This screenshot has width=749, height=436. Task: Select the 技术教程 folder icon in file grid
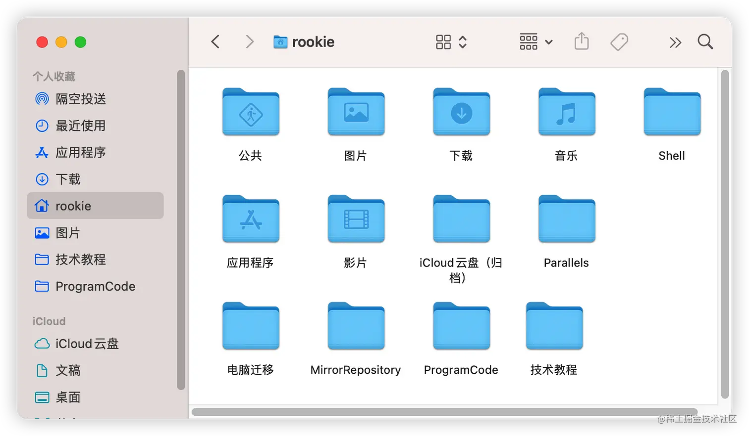tap(554, 326)
